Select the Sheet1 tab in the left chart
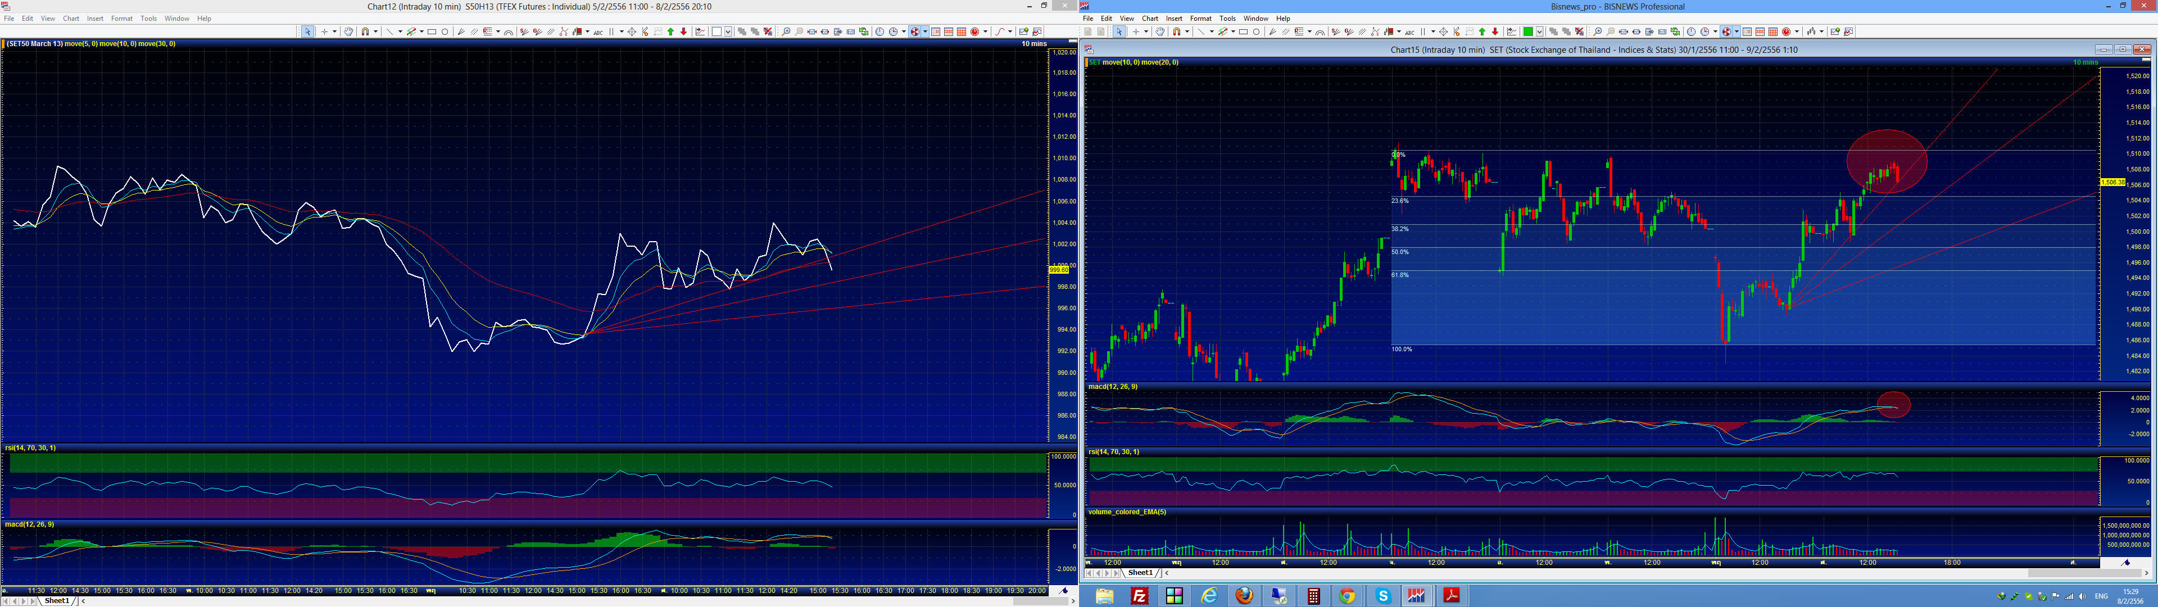This screenshot has width=2158, height=607. tap(57, 601)
